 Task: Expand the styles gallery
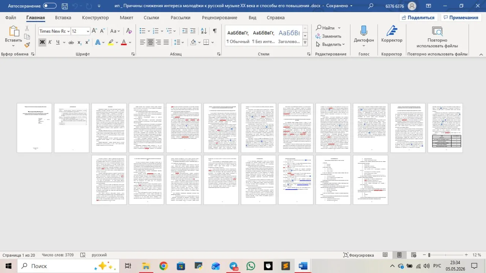point(305,43)
